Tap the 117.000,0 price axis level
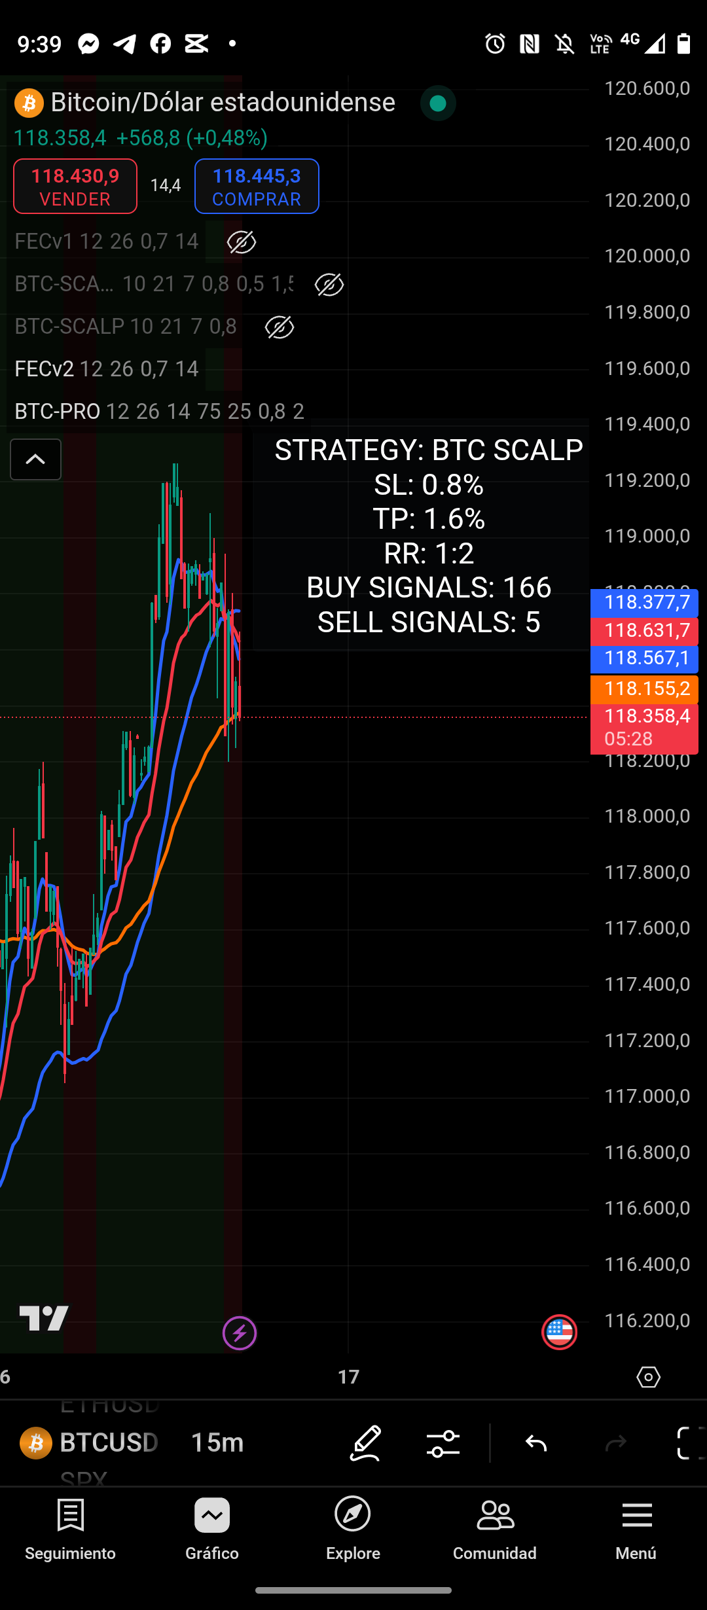 [x=647, y=1096]
